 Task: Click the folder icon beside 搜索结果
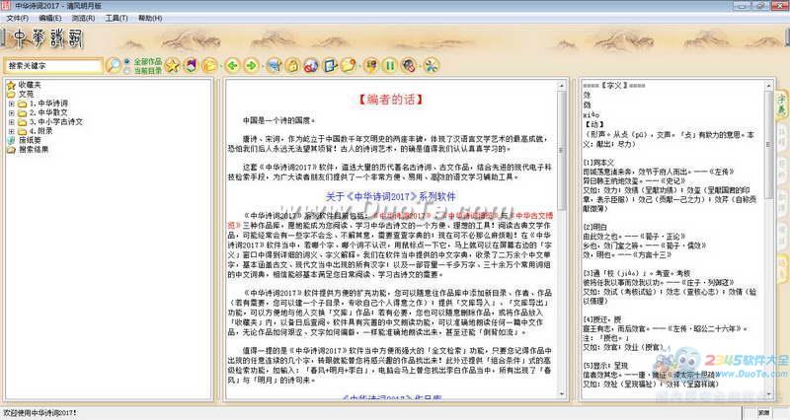(x=11, y=150)
